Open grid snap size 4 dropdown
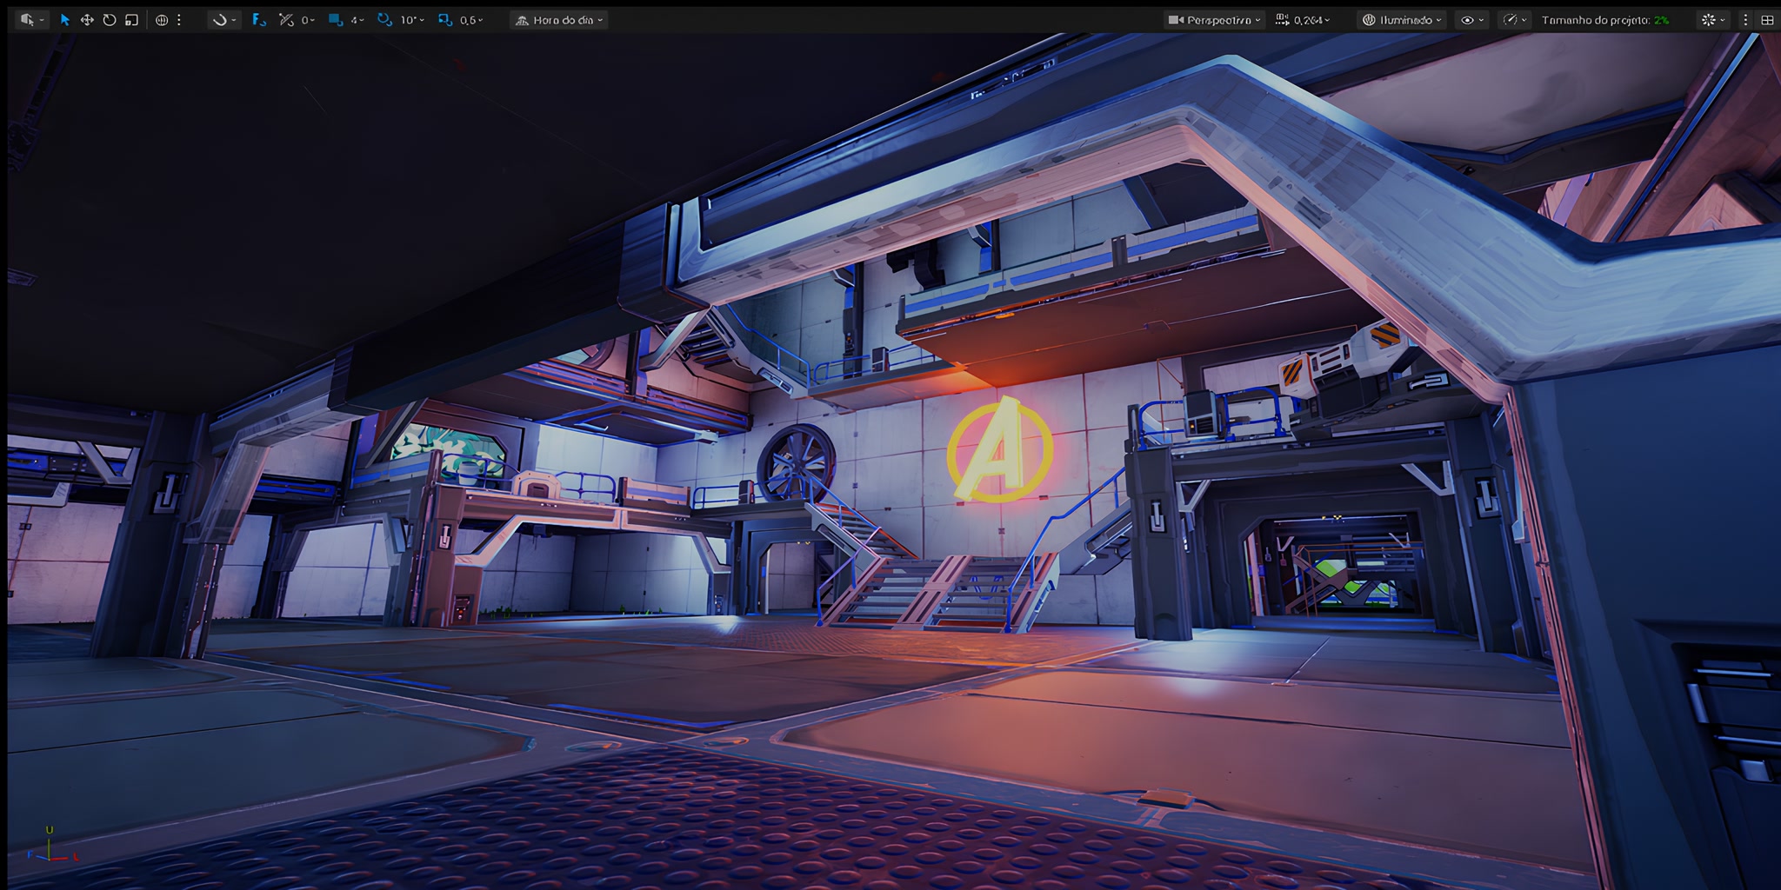This screenshot has height=890, width=1781. click(357, 20)
